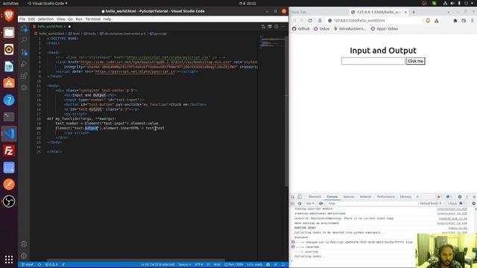This screenshot has height=268, width=477.
Task: Open the Visual Studio Code app menu in top bar
Action: [x=48, y=3]
